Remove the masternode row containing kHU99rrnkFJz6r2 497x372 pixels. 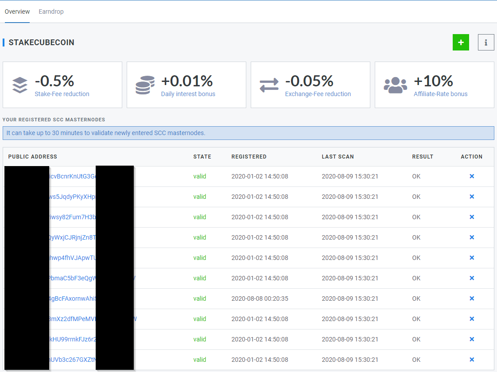[x=472, y=339]
